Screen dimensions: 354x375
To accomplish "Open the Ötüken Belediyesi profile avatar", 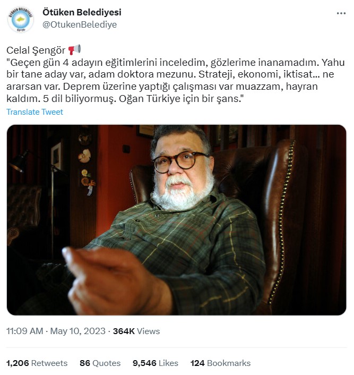I will click(21, 20).
